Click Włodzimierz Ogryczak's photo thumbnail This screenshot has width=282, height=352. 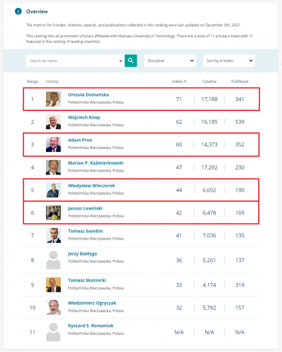[x=54, y=307]
